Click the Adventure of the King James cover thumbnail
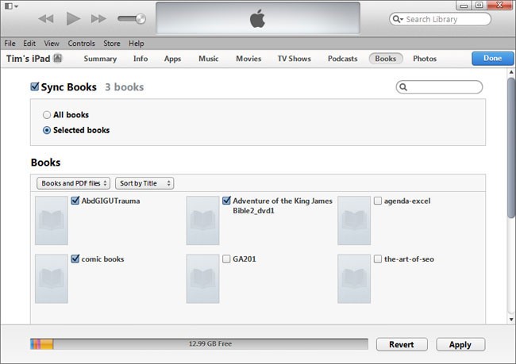This screenshot has height=364, width=516. pos(202,220)
